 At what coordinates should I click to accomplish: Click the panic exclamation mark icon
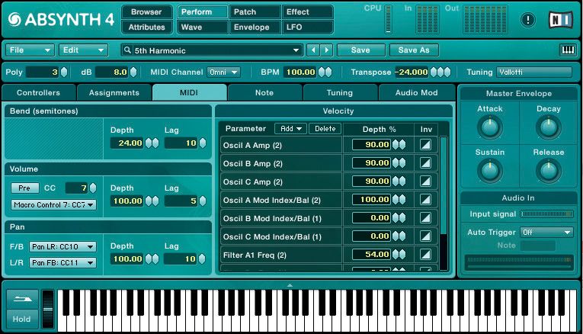point(528,20)
